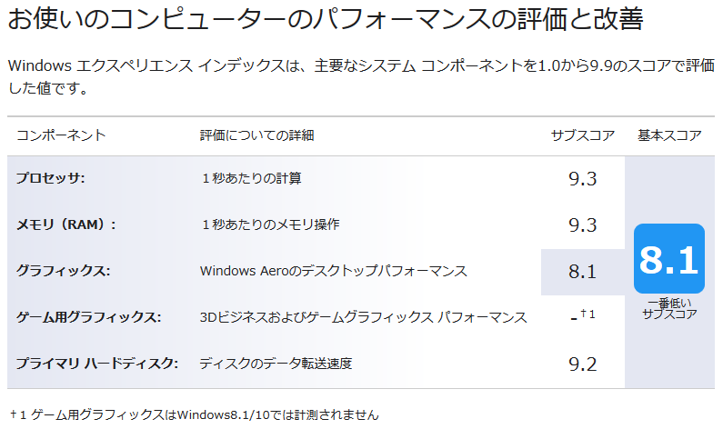Click the メモリ (RAM) component label
This screenshot has height=429, width=723.
point(66,224)
